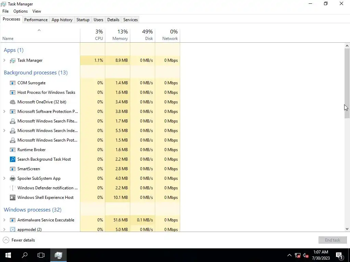Expand the Spooler SubSystem App row
Viewport: 350px width, 262px height.
[4, 178]
